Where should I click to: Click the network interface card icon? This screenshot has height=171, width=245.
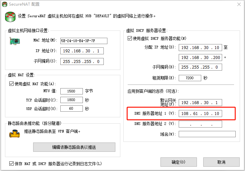click(x=15, y=41)
